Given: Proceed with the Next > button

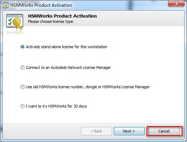Looking at the screenshot, I should pyautogui.click(x=129, y=131).
